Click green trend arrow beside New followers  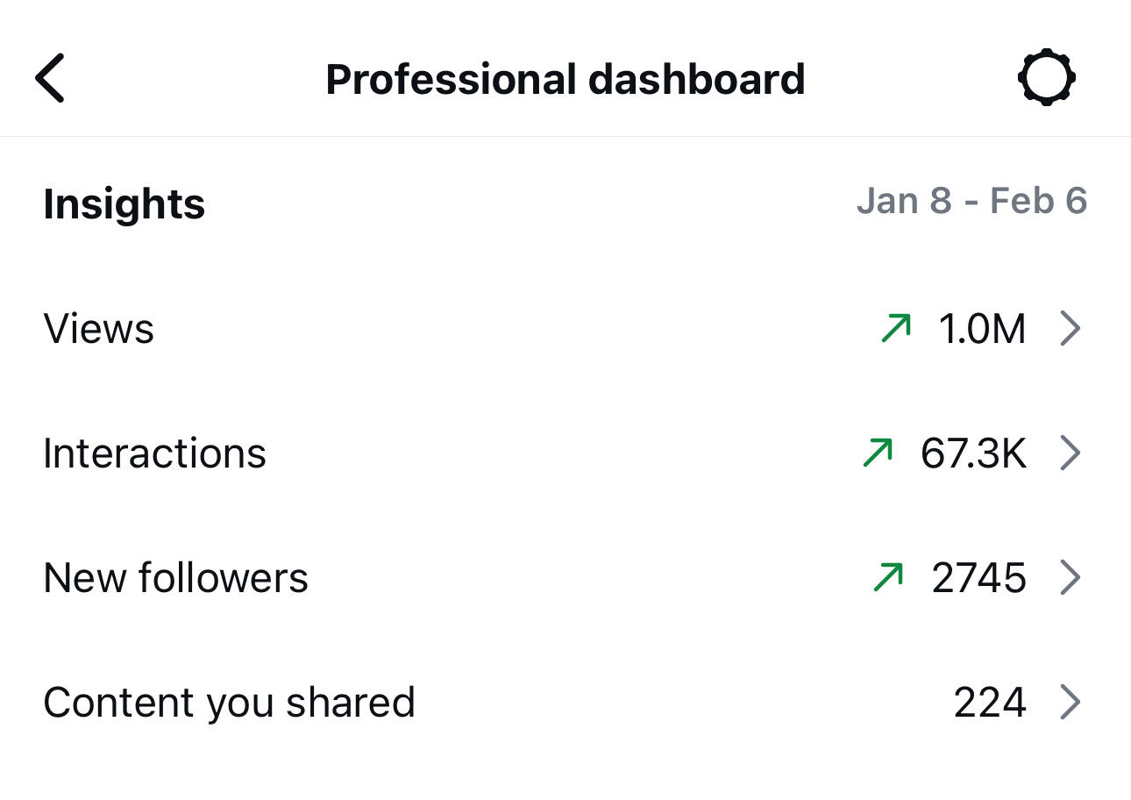(x=889, y=578)
